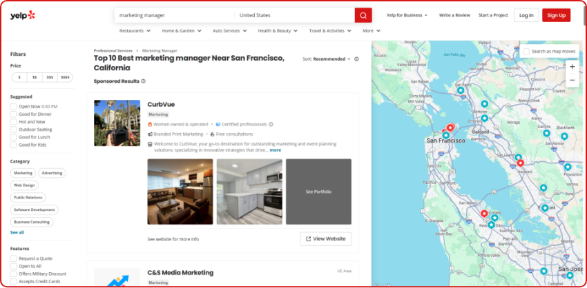Viewport: 587px width, 288px height.
Task: Open CurbVue living room portfolio photo
Action: pyautogui.click(x=180, y=192)
